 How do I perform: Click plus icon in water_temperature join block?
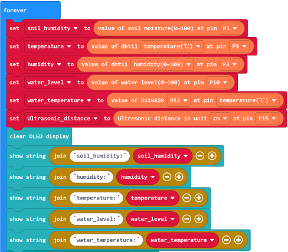[x=238, y=240]
